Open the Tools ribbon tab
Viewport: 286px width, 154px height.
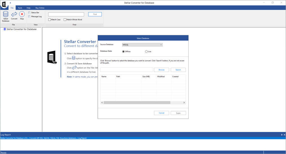20,8
